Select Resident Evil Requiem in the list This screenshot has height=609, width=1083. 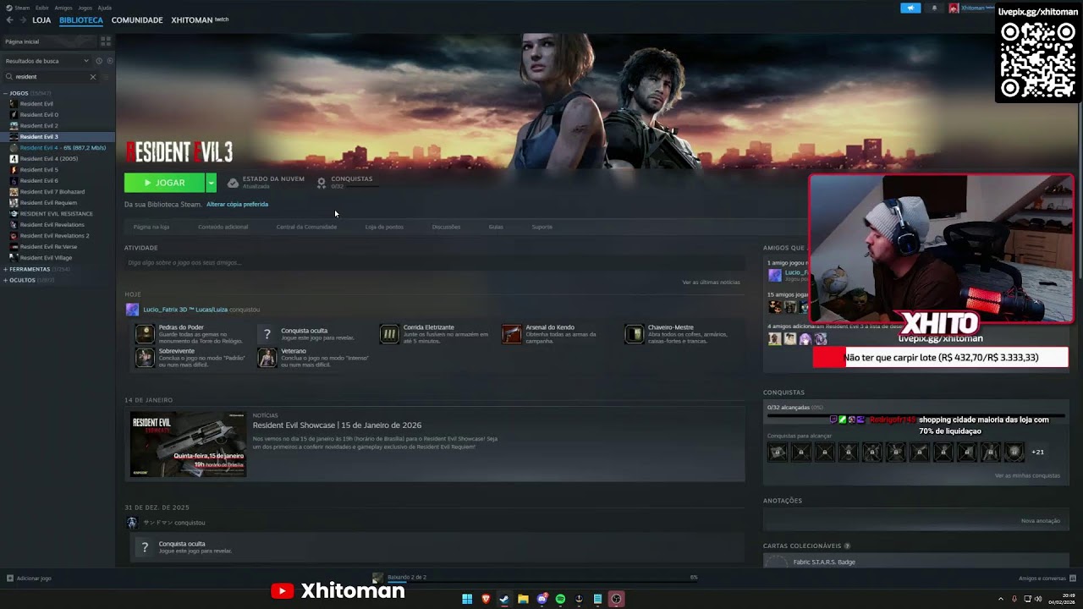(48, 202)
